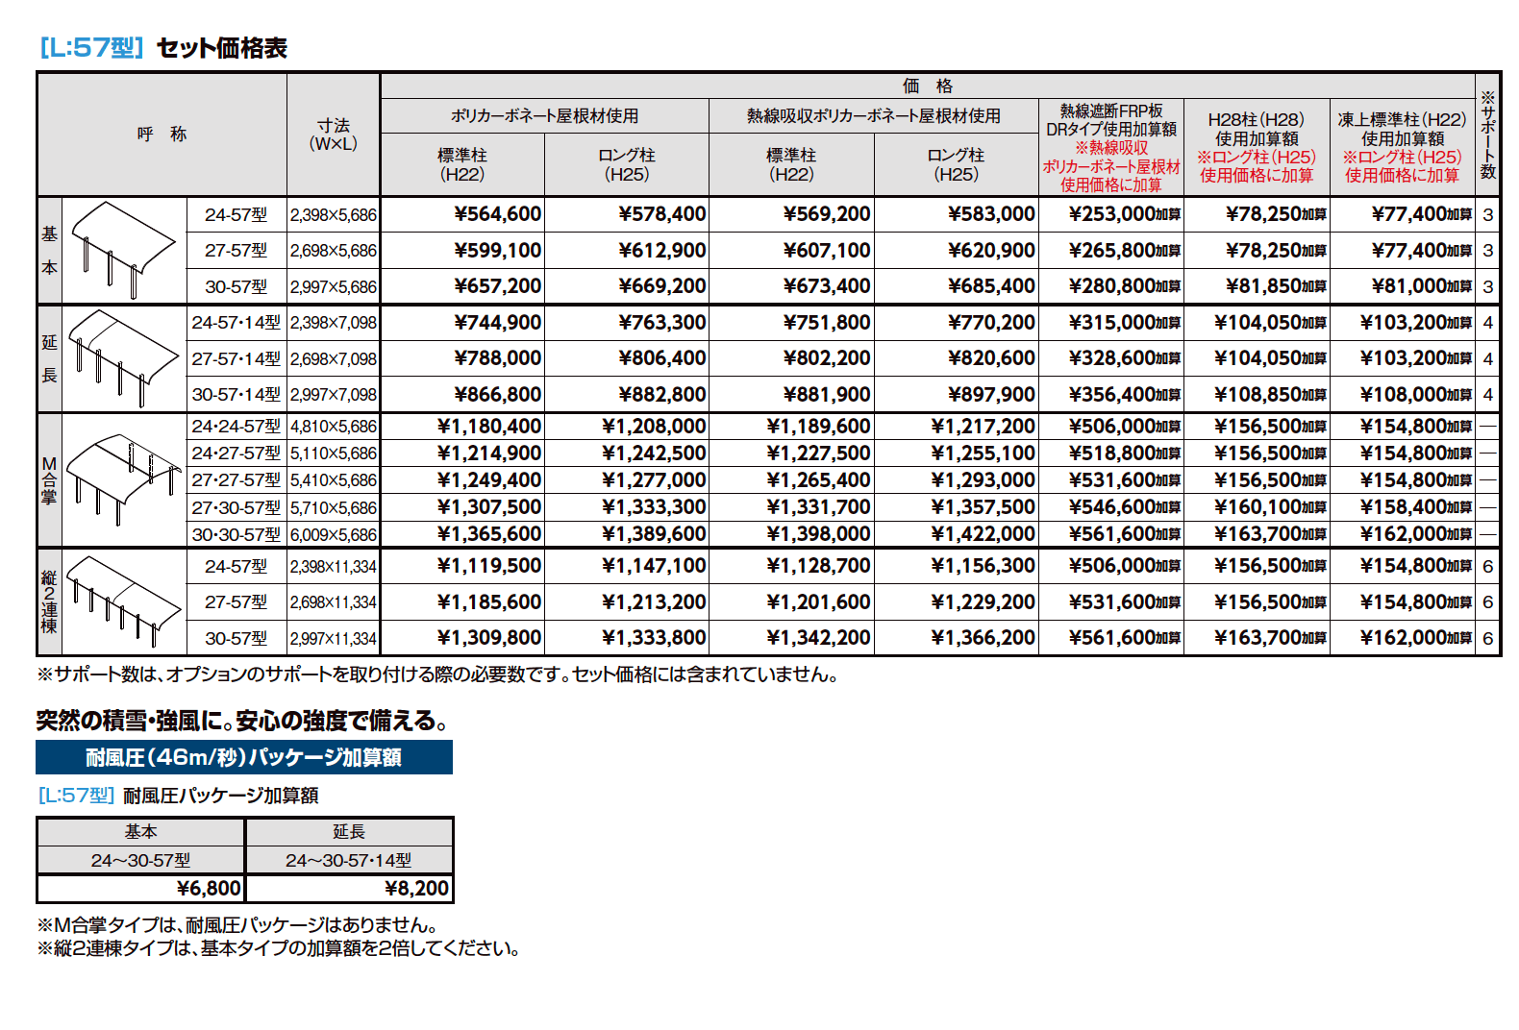This screenshot has height=1030, width=1519.
Task: Click the 凍上標準柱(H22) 使用加算額 header
Action: point(1403,148)
